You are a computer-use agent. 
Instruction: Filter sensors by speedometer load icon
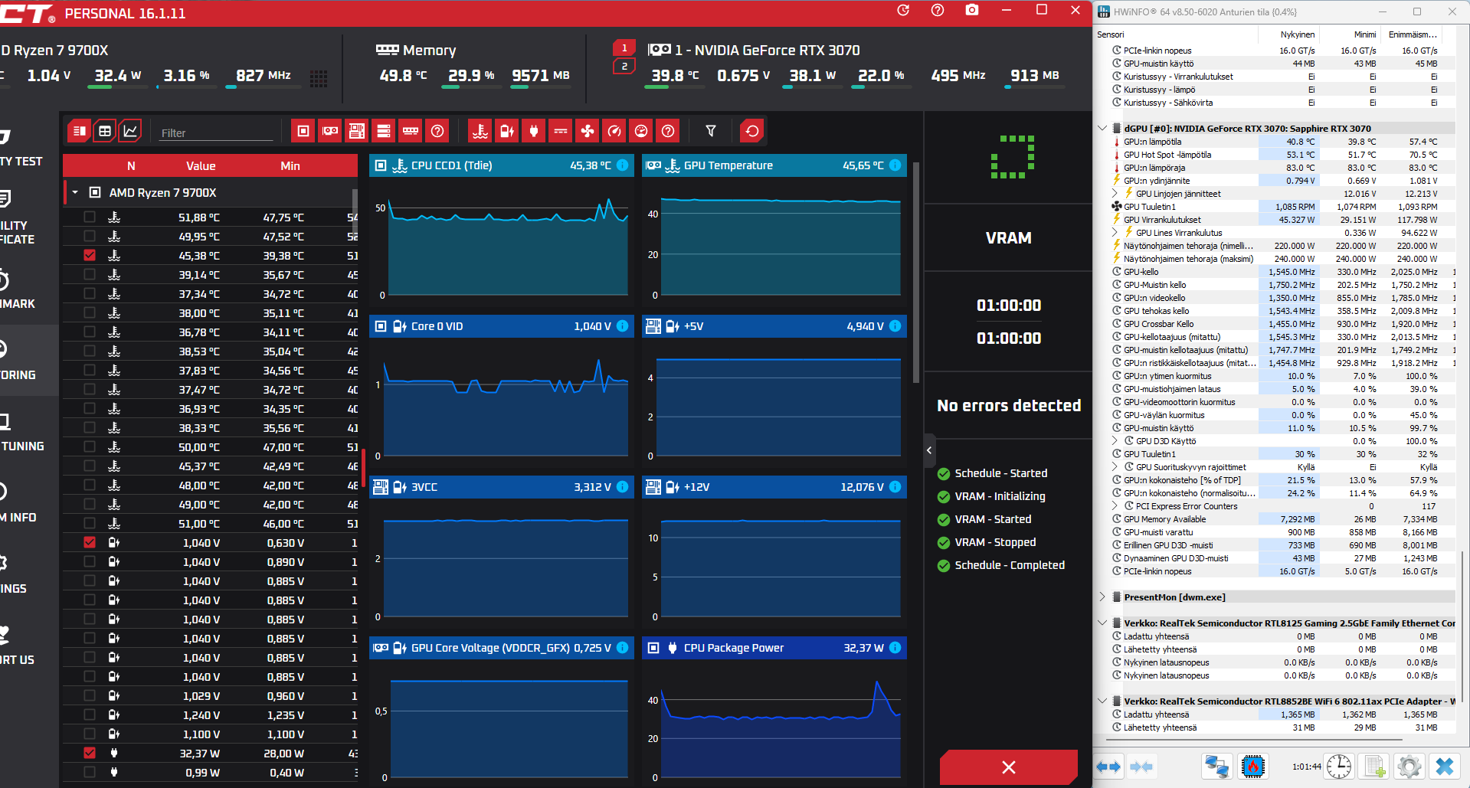click(614, 131)
